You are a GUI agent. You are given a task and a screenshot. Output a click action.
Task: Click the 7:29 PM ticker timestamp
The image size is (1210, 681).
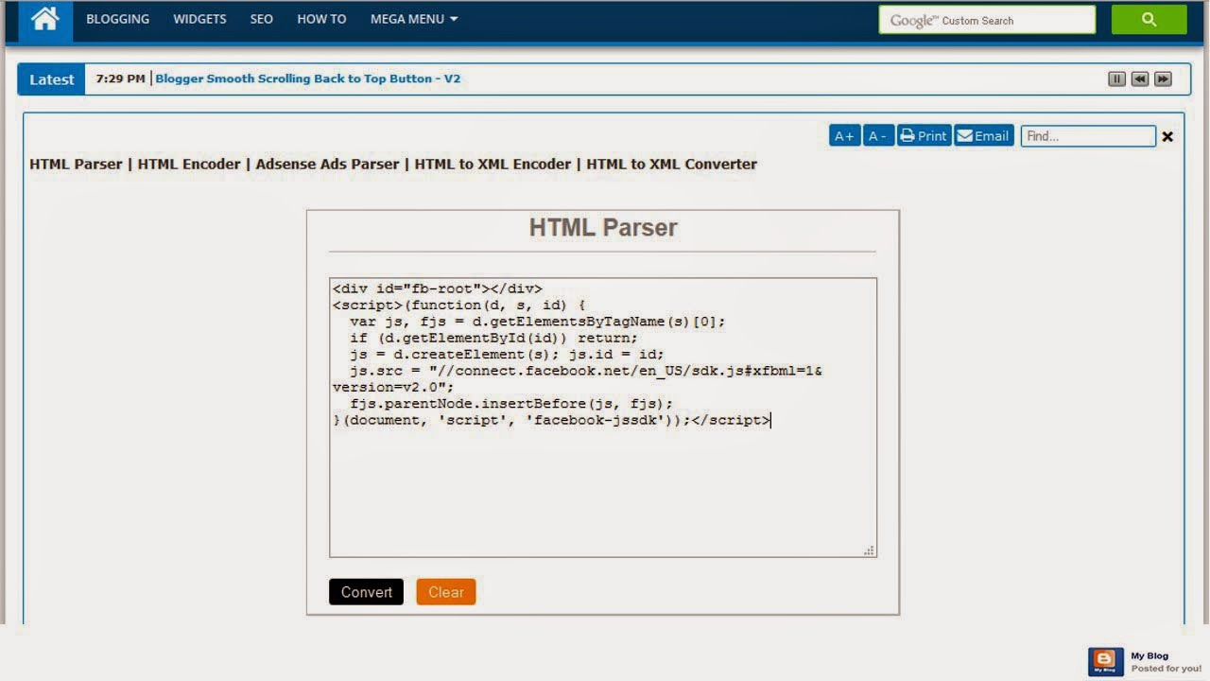point(120,79)
